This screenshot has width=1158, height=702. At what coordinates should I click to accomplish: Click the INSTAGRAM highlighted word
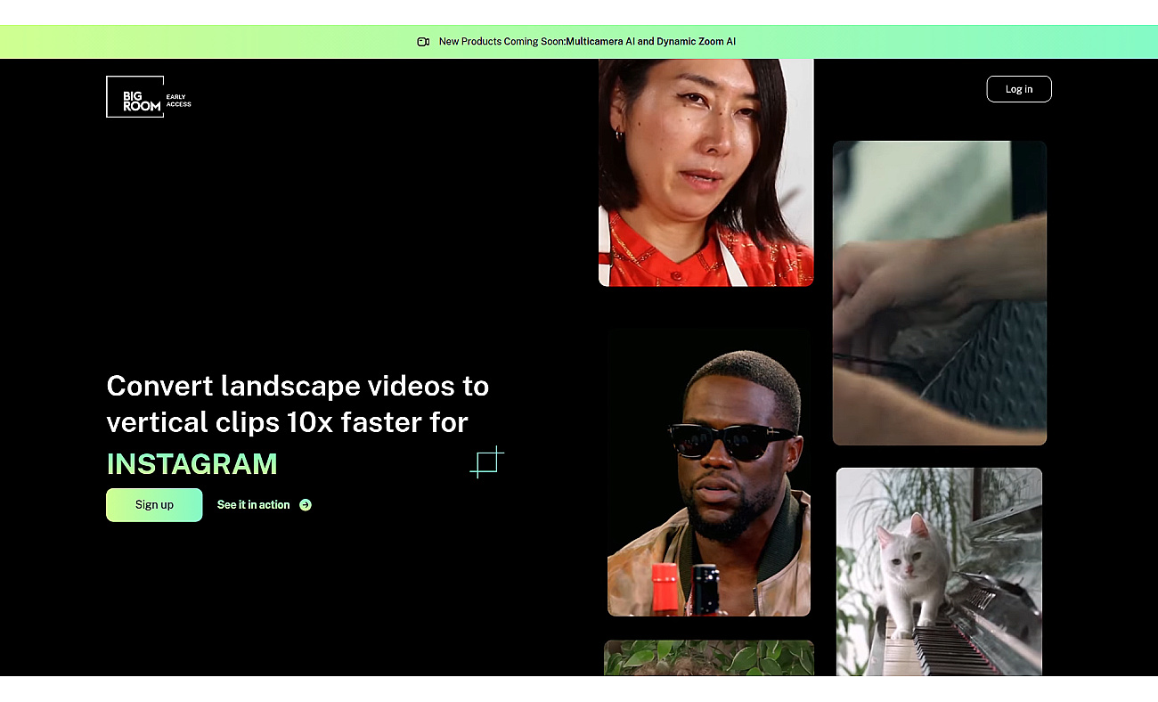point(192,464)
